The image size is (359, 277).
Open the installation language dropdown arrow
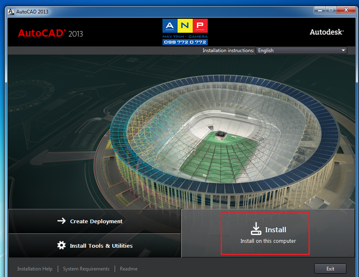(343, 51)
